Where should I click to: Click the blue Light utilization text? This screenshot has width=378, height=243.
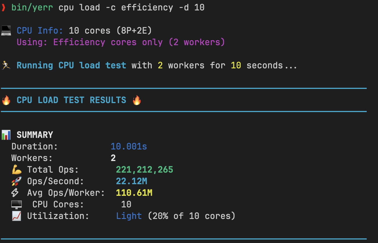129,216
